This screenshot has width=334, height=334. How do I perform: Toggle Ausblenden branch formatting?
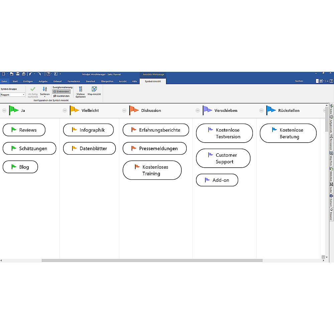61,96
